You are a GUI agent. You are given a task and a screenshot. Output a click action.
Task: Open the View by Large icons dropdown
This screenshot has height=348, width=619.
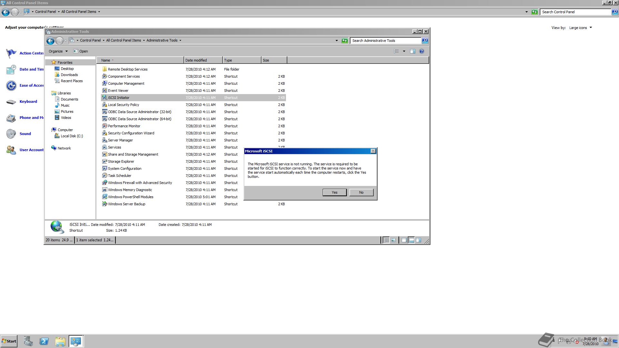click(581, 28)
